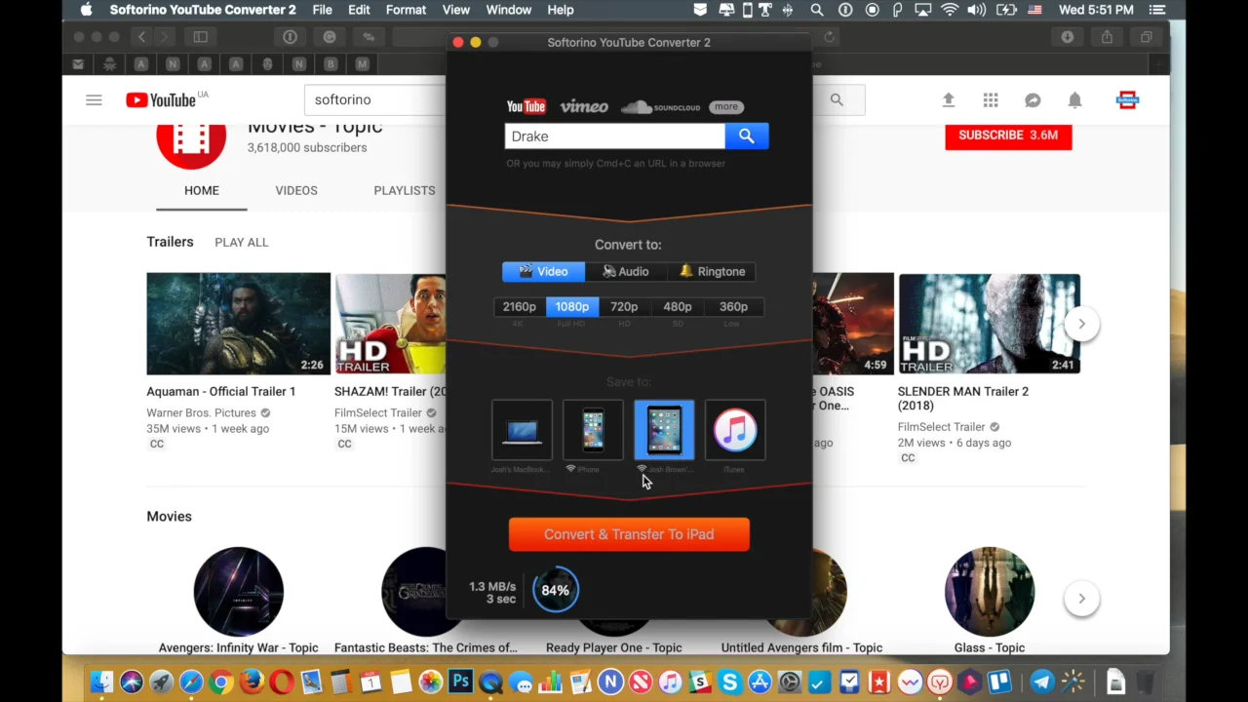Save to iTunes icon
The width and height of the screenshot is (1248, 702).
[735, 430]
